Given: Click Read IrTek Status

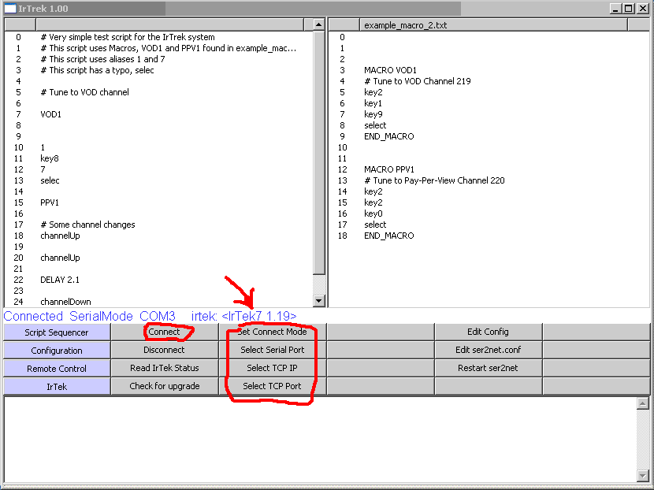Looking at the screenshot, I should click(x=165, y=368).
